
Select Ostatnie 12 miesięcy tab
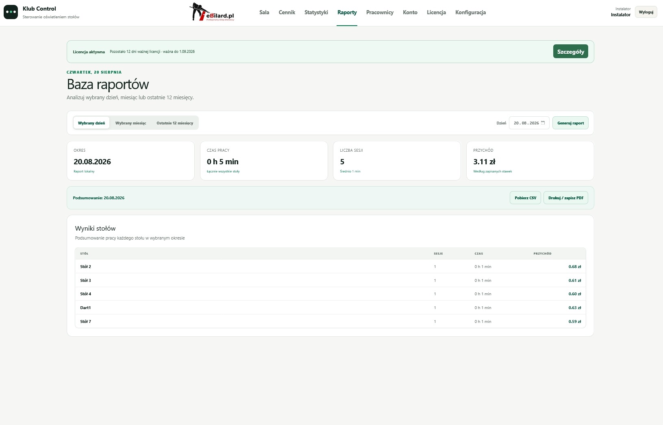[175, 123]
